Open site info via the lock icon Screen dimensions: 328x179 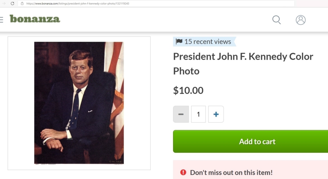pyautogui.click(x=22, y=4)
